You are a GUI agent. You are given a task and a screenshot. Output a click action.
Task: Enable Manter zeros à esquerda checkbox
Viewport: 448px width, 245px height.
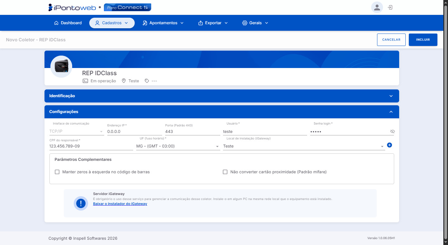[57, 172]
